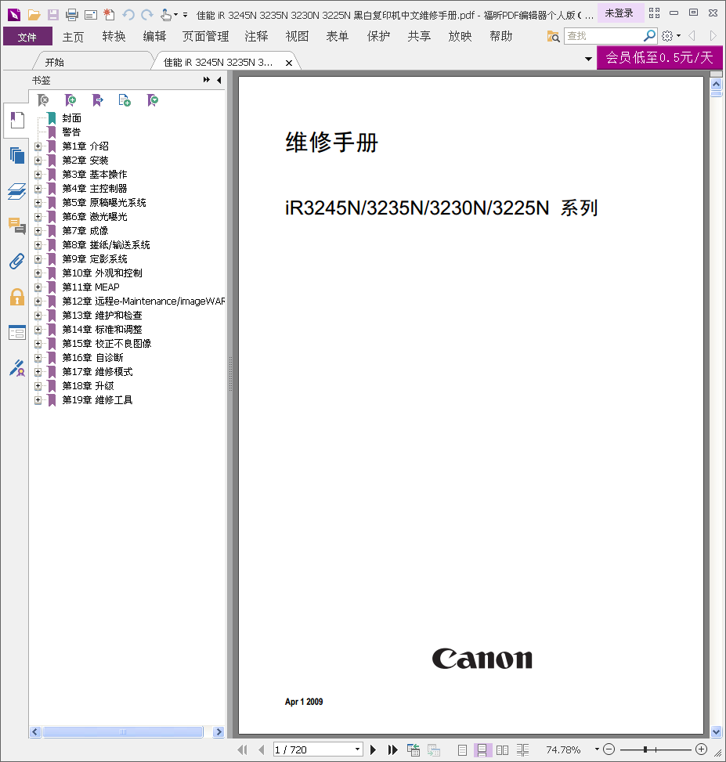Expand 第1章 介绍 bookmark
726x762 pixels.
pos(38,146)
